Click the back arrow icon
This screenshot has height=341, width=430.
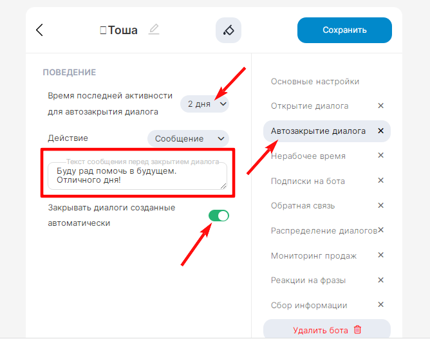40,30
